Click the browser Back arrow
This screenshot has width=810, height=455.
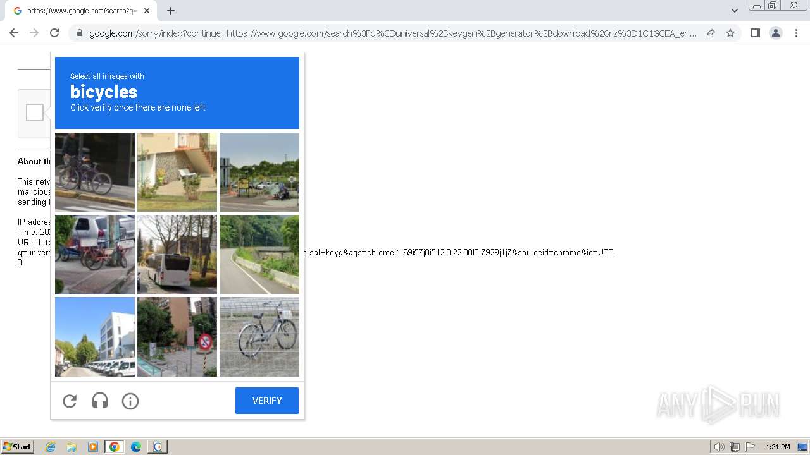point(14,33)
